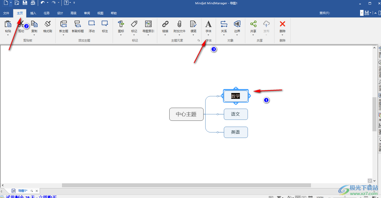The width and height of the screenshot is (381, 198).
Task: Click the 新主题 (New Topic) icon
Action: (x=64, y=24)
